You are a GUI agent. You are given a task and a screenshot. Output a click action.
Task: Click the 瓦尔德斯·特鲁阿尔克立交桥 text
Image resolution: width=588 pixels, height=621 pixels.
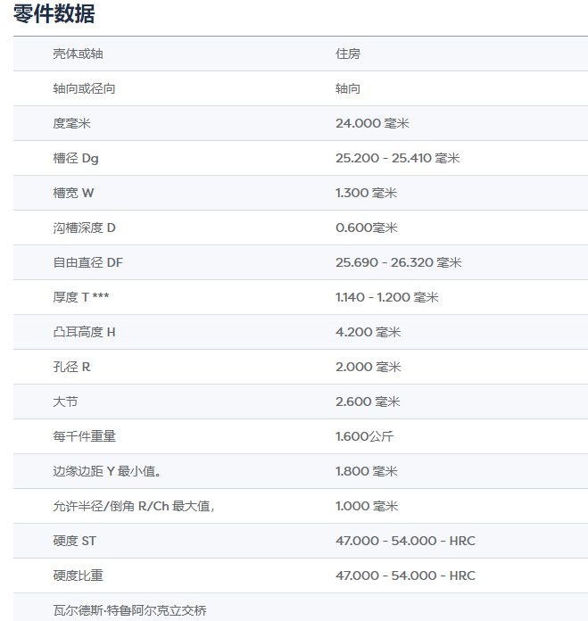point(129,610)
